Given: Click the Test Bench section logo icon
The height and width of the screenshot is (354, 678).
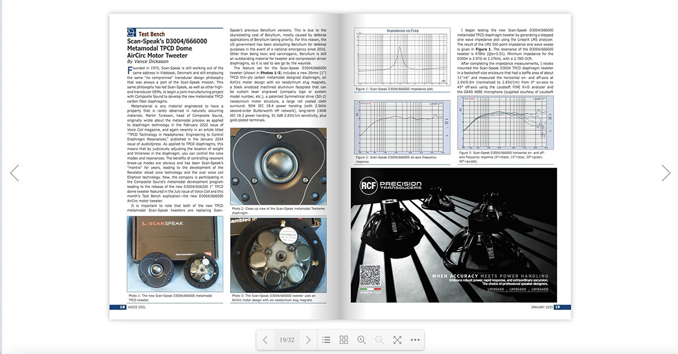Looking at the screenshot, I should click(131, 34).
